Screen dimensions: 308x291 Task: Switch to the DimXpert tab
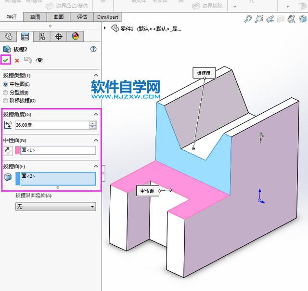[x=108, y=17]
